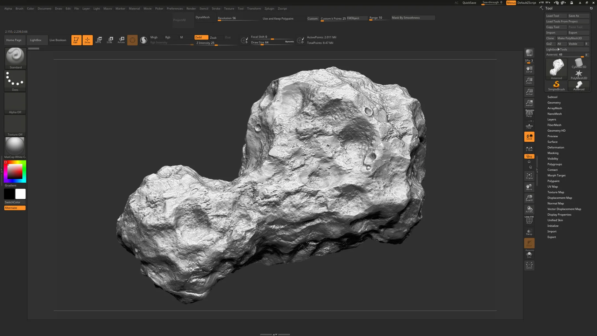Viewport: 597px width, 336px height.
Task: Click the QuickSave button
Action: (x=469, y=3)
